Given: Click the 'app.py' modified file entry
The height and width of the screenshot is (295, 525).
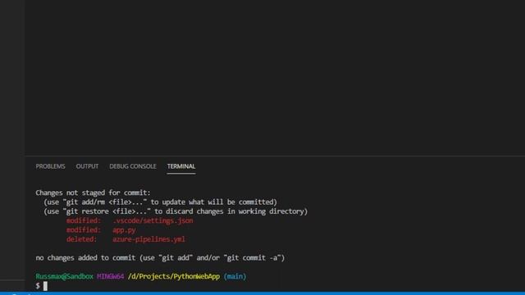Looking at the screenshot, I should point(124,230).
